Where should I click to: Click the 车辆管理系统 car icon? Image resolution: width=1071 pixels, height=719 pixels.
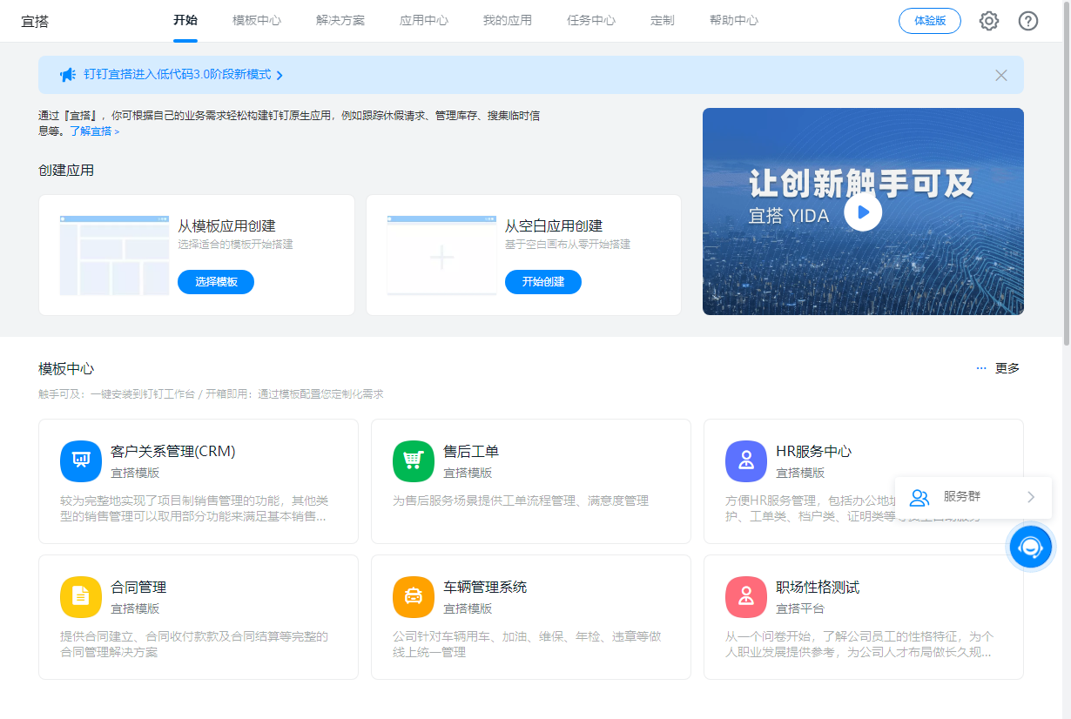point(414,597)
